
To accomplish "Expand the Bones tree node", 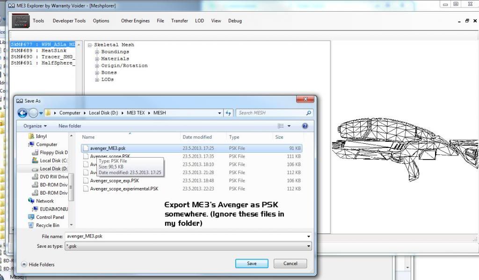I will 97,73.
